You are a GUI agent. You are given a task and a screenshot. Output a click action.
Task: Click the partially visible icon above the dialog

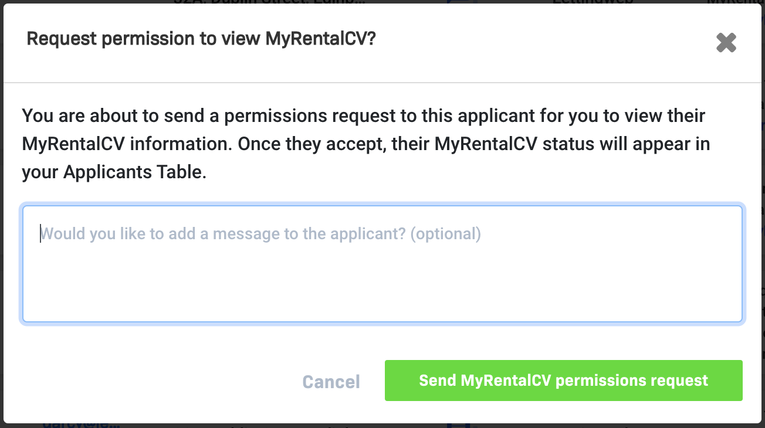461,2
